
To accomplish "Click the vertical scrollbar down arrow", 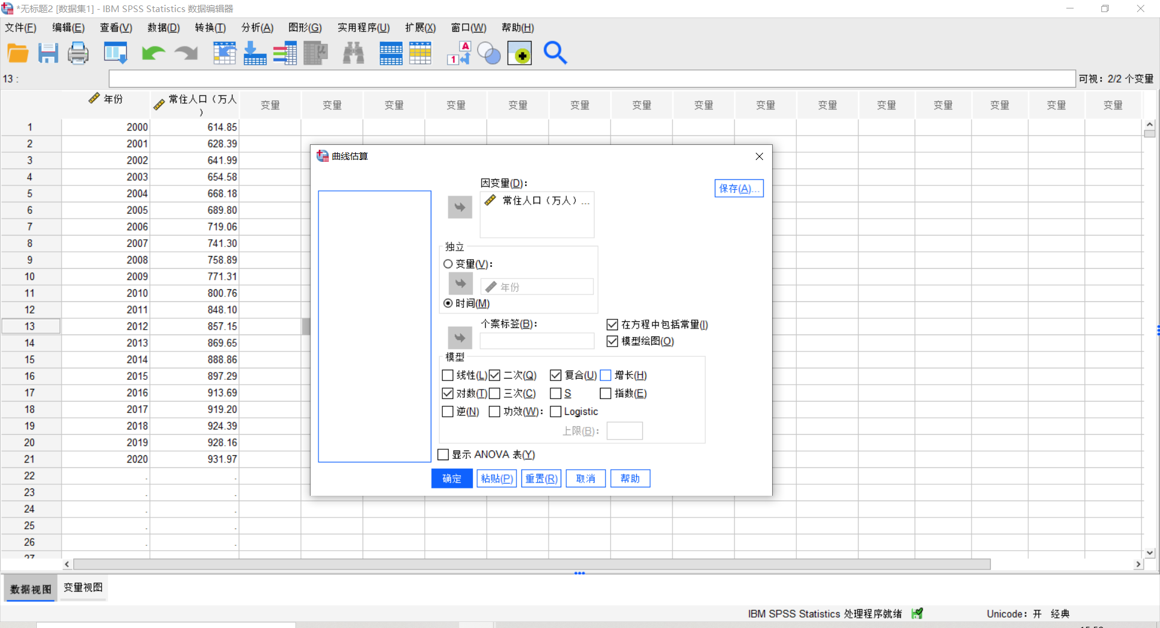I will (x=1150, y=553).
